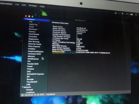139x104 pixels.
Task: Select the highlighted Hardware category row
Action: point(37,19)
